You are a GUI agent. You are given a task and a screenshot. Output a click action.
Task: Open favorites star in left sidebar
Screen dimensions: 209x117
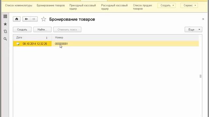tap(5, 24)
